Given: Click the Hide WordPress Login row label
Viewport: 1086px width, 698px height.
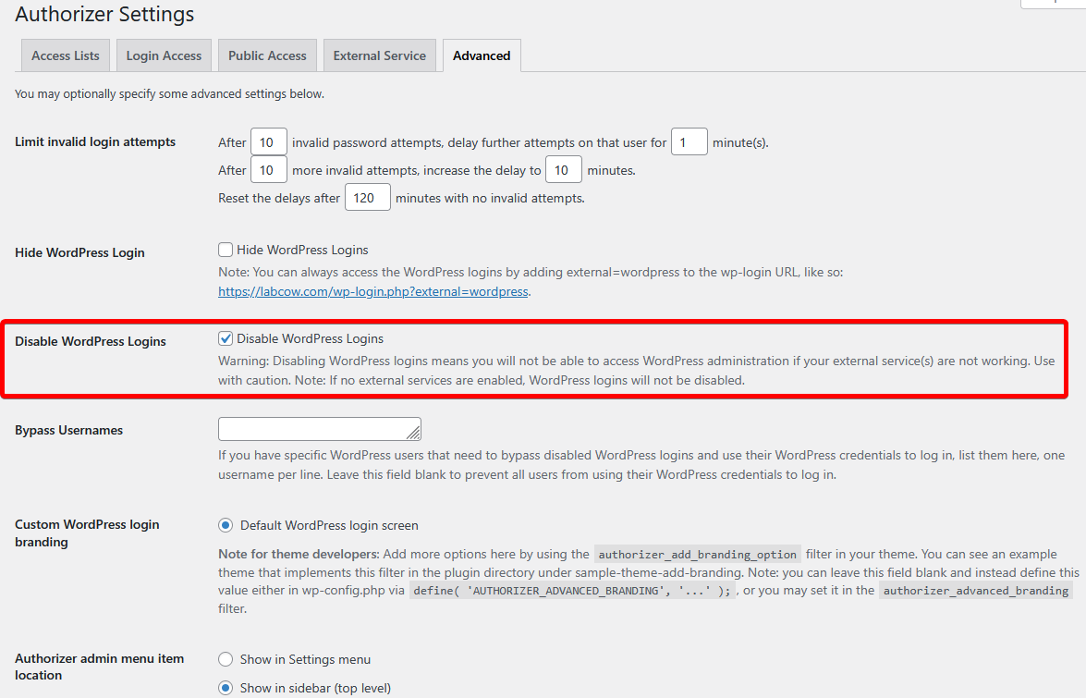Looking at the screenshot, I should (x=79, y=252).
